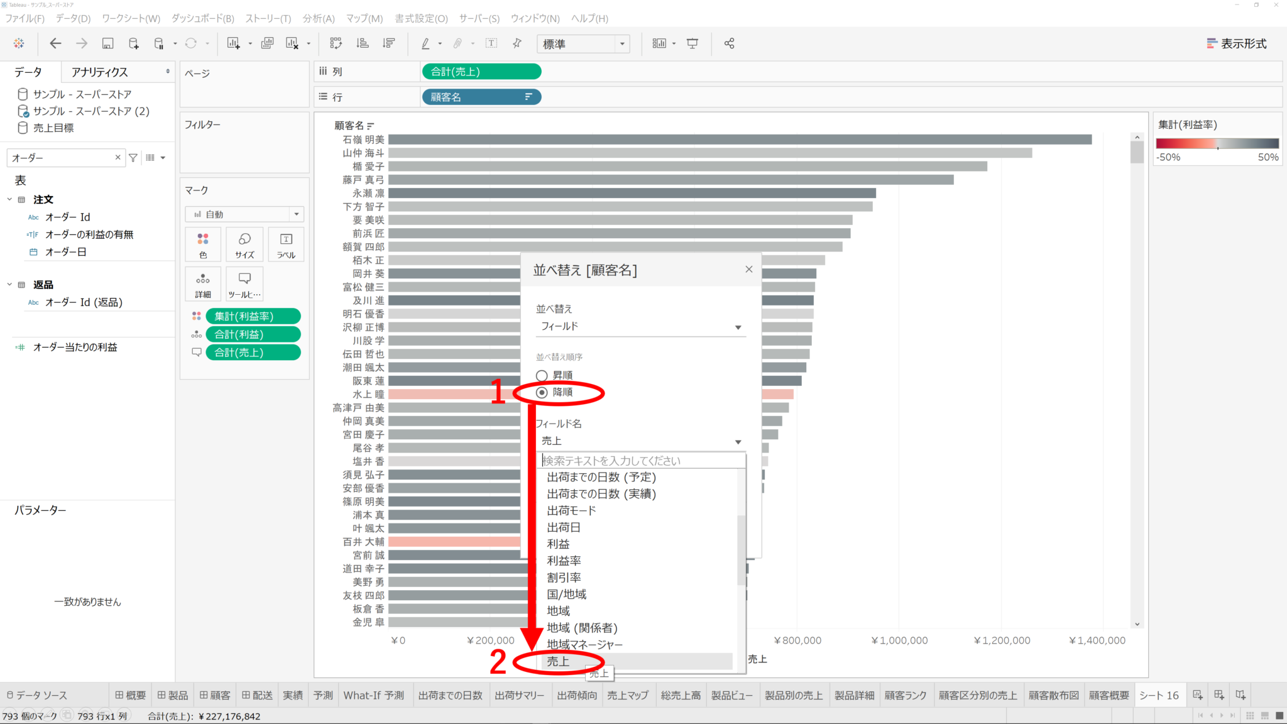The height and width of the screenshot is (724, 1287).
Task: Click the swap rows and columns icon
Action: 336,43
